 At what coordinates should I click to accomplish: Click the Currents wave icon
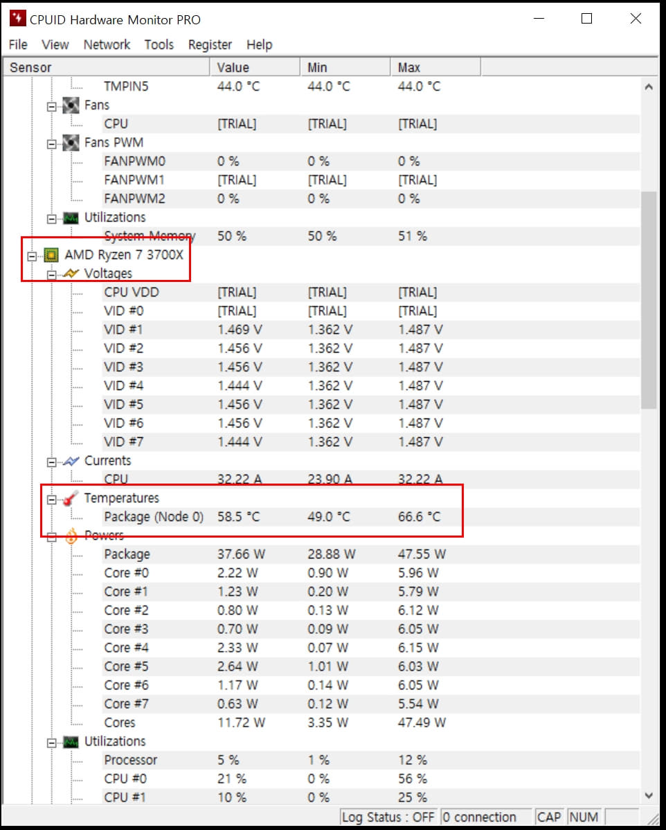(x=71, y=461)
